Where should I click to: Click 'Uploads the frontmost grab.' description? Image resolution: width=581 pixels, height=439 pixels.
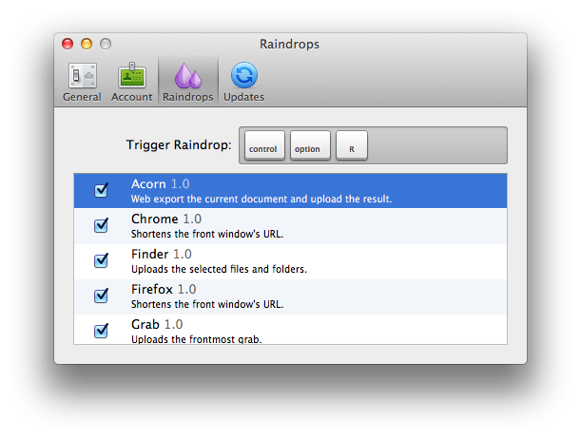point(197,339)
